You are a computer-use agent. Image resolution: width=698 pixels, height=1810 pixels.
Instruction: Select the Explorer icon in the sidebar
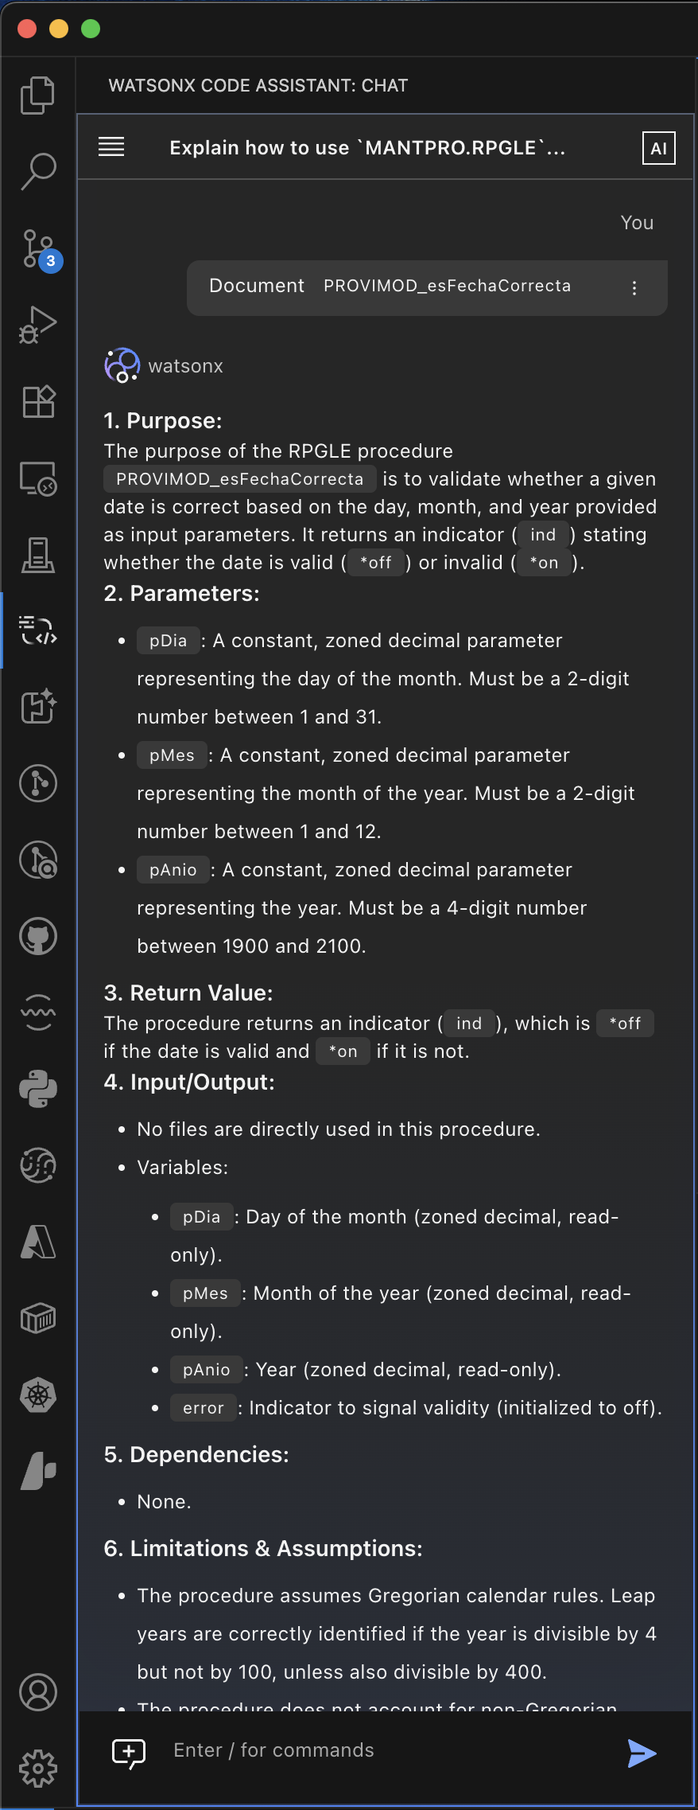pyautogui.click(x=37, y=94)
